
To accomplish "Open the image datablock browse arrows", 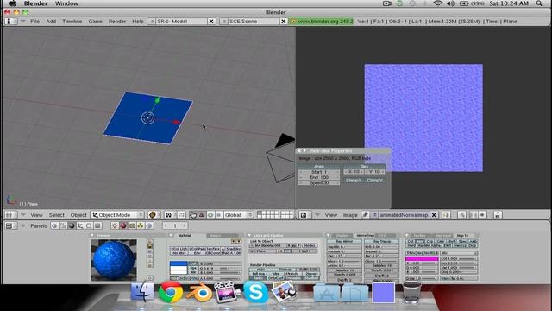I will point(374,215).
